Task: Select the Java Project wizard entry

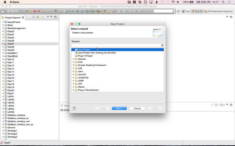Action: [x=117, y=49]
